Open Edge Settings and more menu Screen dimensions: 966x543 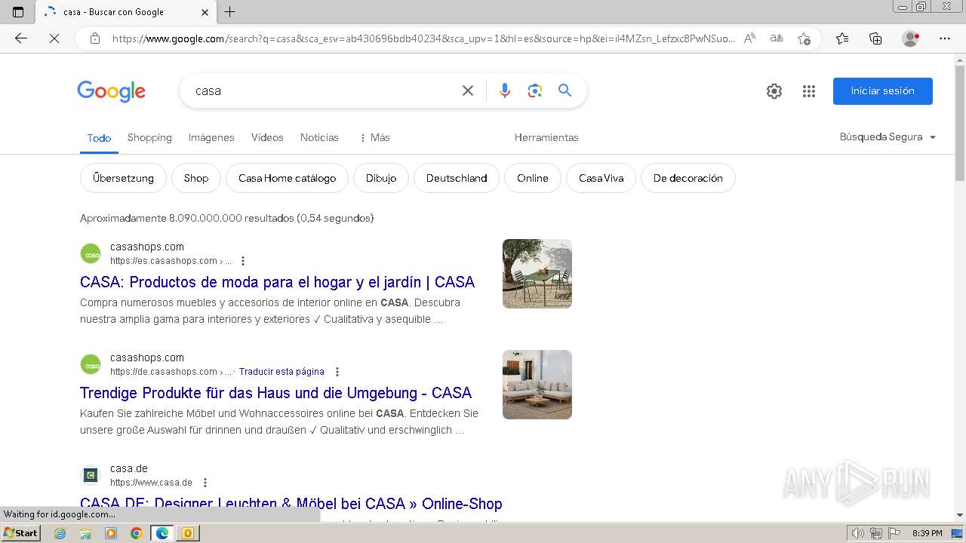click(945, 38)
